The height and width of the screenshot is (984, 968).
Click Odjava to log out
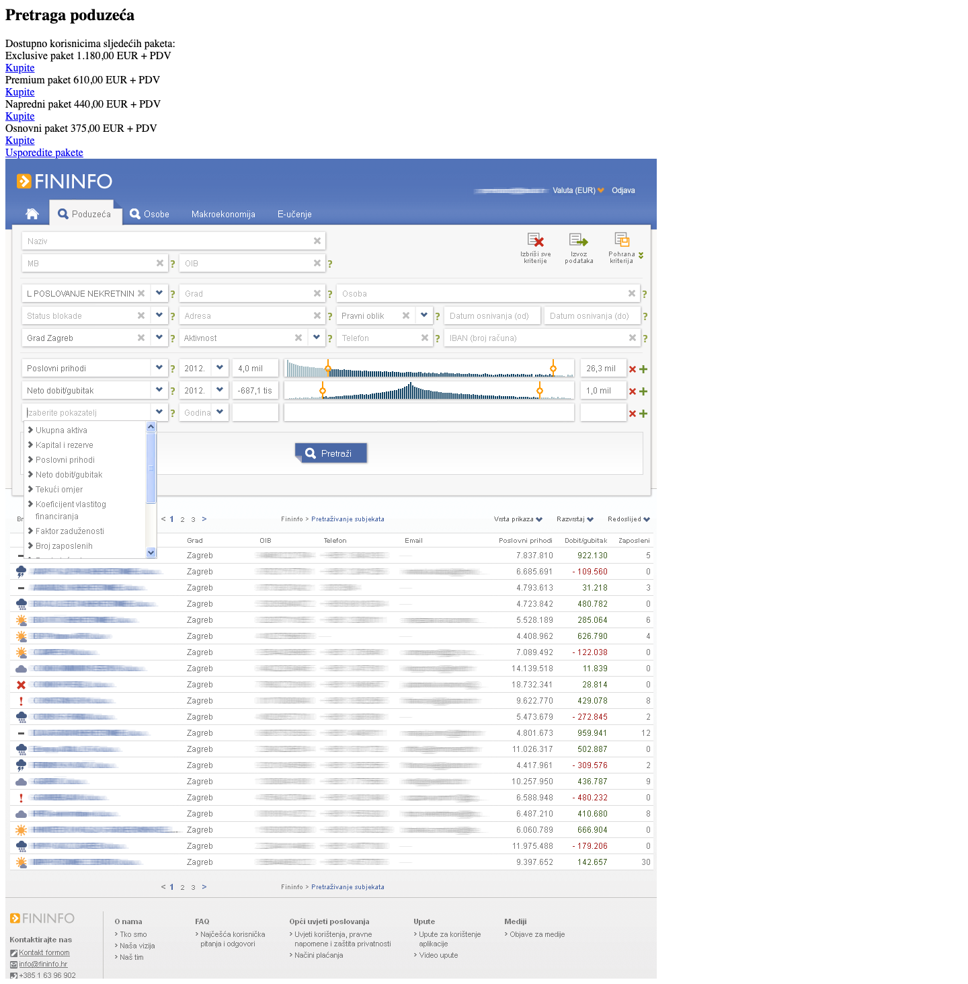(x=623, y=190)
